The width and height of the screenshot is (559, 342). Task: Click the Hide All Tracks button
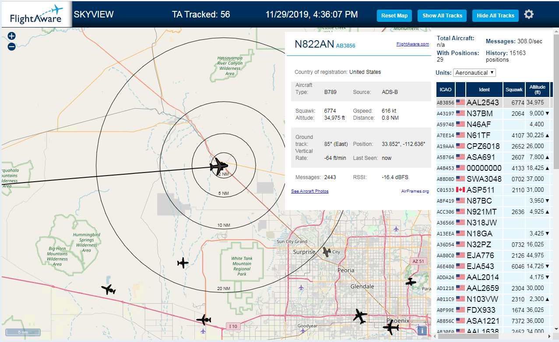pyautogui.click(x=496, y=15)
